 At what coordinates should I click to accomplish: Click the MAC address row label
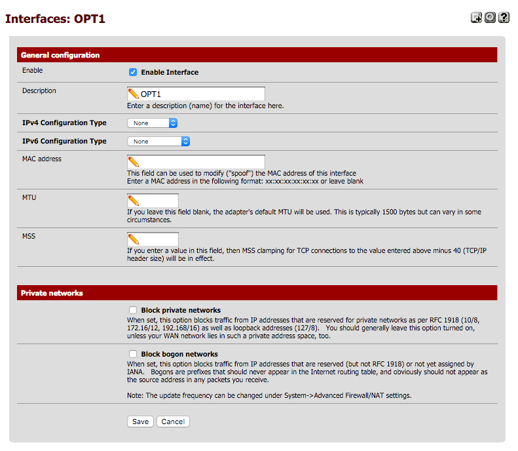(x=42, y=159)
